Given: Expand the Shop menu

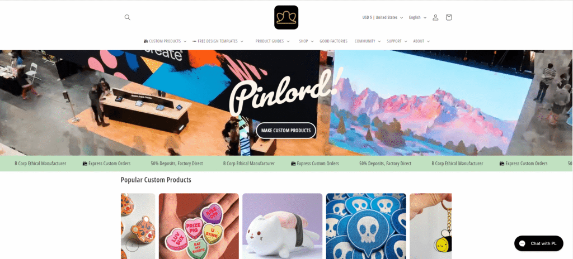Looking at the screenshot, I should [306, 41].
